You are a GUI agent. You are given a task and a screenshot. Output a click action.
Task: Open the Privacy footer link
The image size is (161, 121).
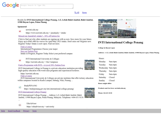click(26, 111)
